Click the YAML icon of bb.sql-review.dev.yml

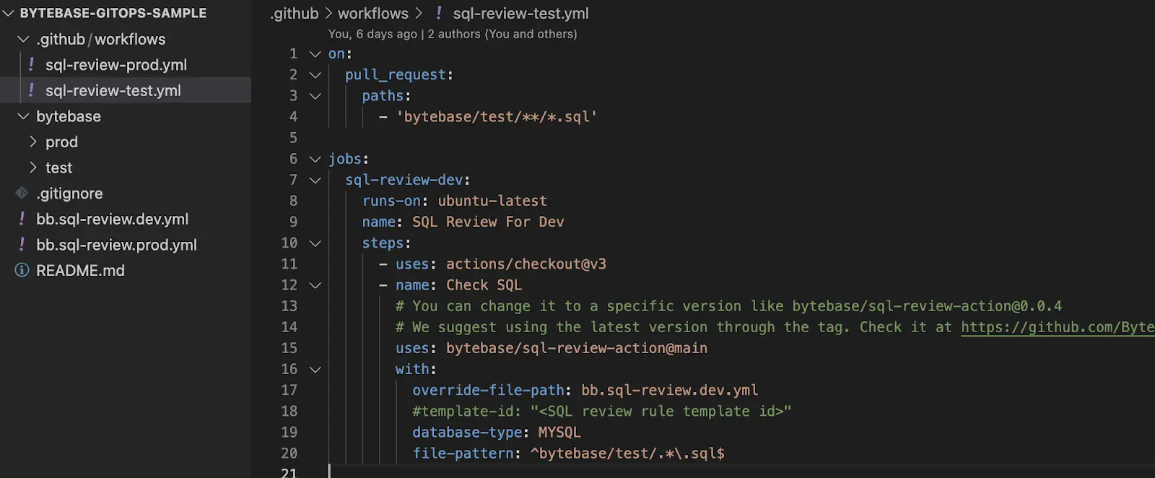22,219
